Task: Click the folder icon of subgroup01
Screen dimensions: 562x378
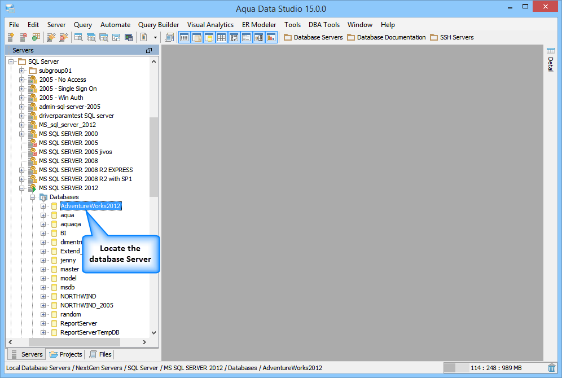Action: pyautogui.click(x=33, y=71)
